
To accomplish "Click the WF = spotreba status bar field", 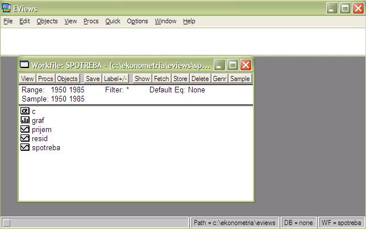I will pos(341,223).
